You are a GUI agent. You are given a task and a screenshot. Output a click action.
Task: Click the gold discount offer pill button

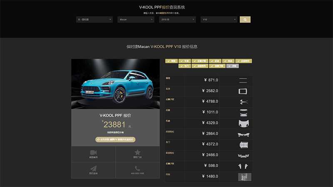pyautogui.click(x=115, y=140)
